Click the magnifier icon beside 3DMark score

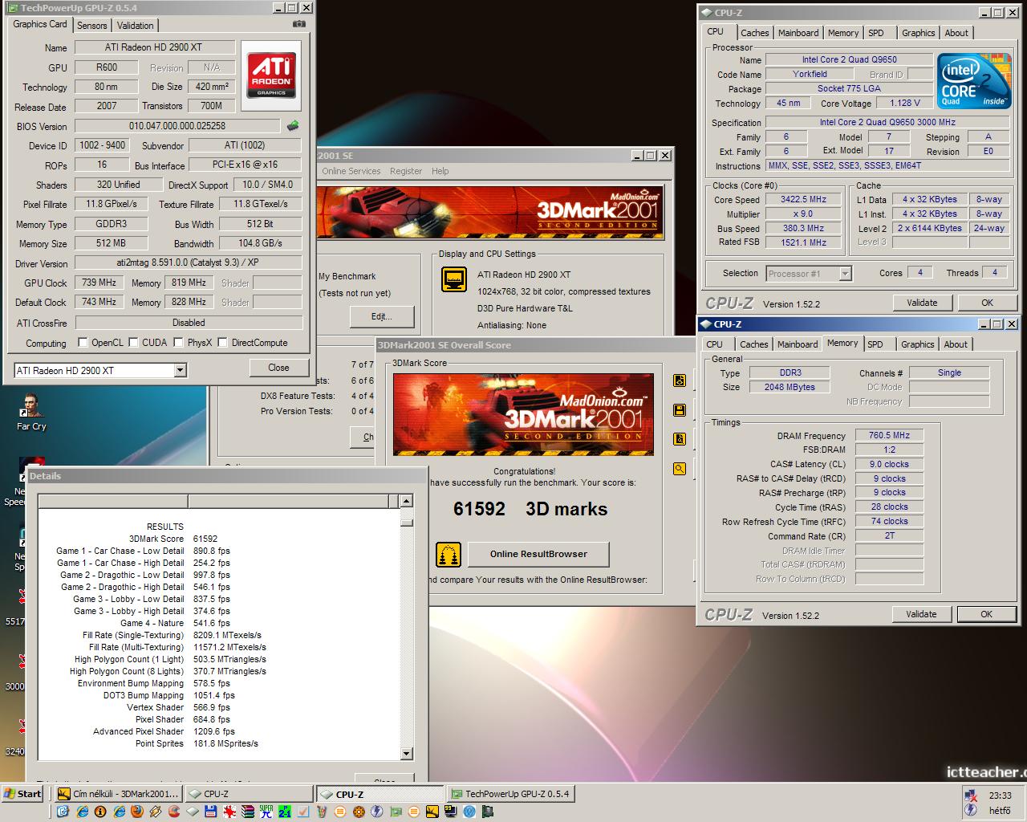point(680,469)
